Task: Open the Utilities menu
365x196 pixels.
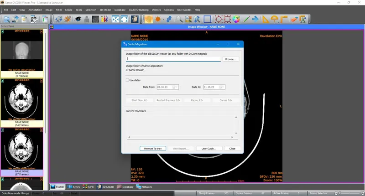Action: click(x=156, y=10)
